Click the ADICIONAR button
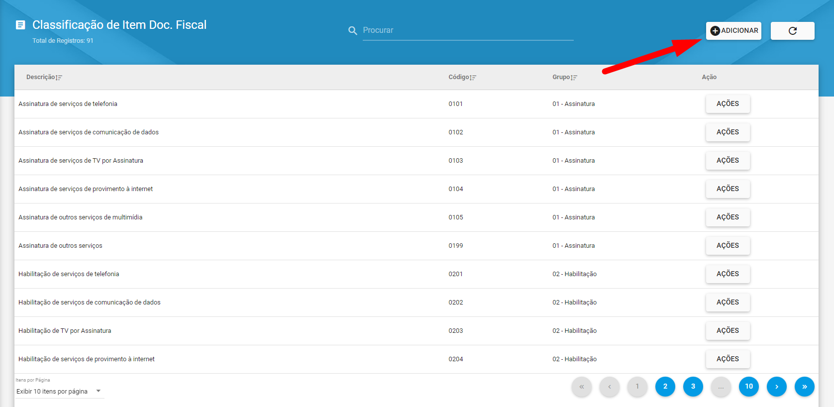The image size is (834, 407). (733, 31)
